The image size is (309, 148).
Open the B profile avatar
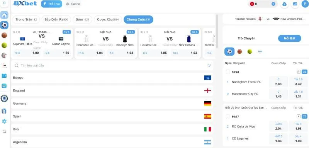tap(305, 4)
